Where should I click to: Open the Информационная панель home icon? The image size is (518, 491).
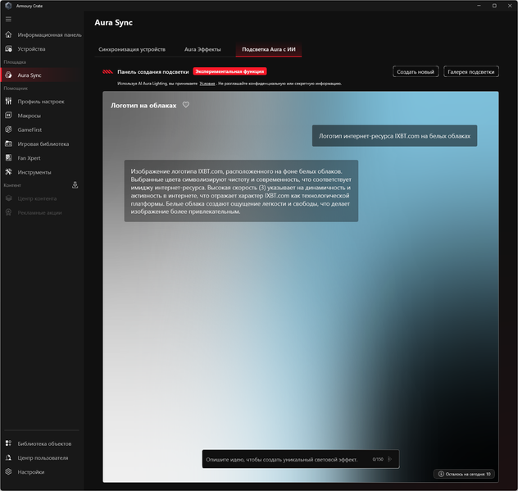click(8, 34)
